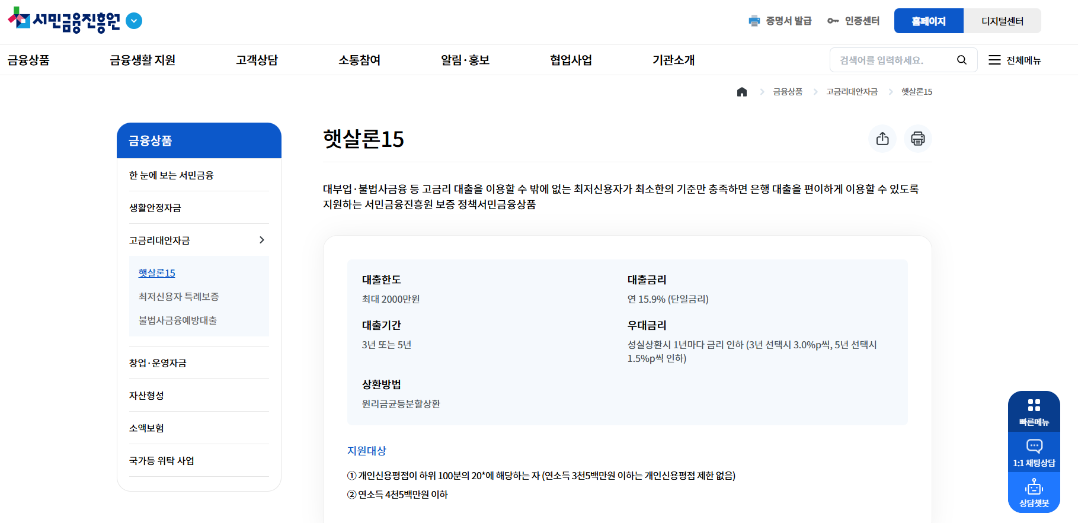The height and width of the screenshot is (523, 1078).
Task: Open the 소통참여 menu
Action: pyautogui.click(x=359, y=60)
